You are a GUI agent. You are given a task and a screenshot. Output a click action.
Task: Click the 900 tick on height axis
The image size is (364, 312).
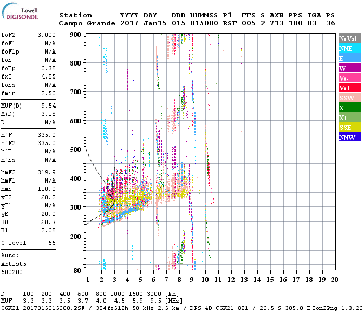pos(76,34)
